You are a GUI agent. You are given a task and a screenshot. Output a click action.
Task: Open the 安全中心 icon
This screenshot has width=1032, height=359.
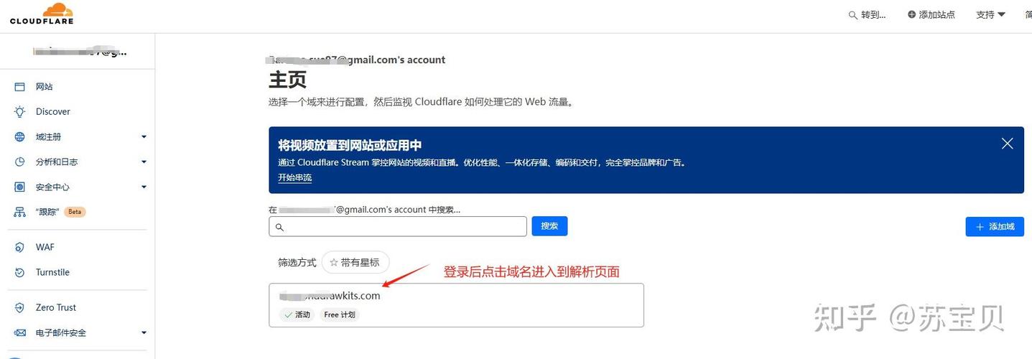20,187
